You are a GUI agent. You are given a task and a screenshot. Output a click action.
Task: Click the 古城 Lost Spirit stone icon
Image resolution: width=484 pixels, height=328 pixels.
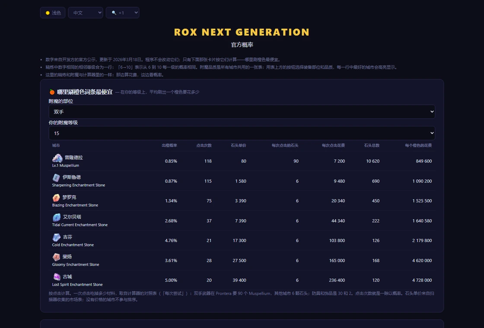click(x=57, y=277)
